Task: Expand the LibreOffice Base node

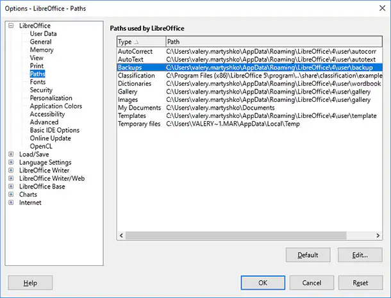Action: point(11,186)
